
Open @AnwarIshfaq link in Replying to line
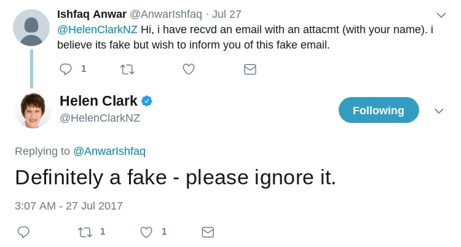[x=109, y=151]
